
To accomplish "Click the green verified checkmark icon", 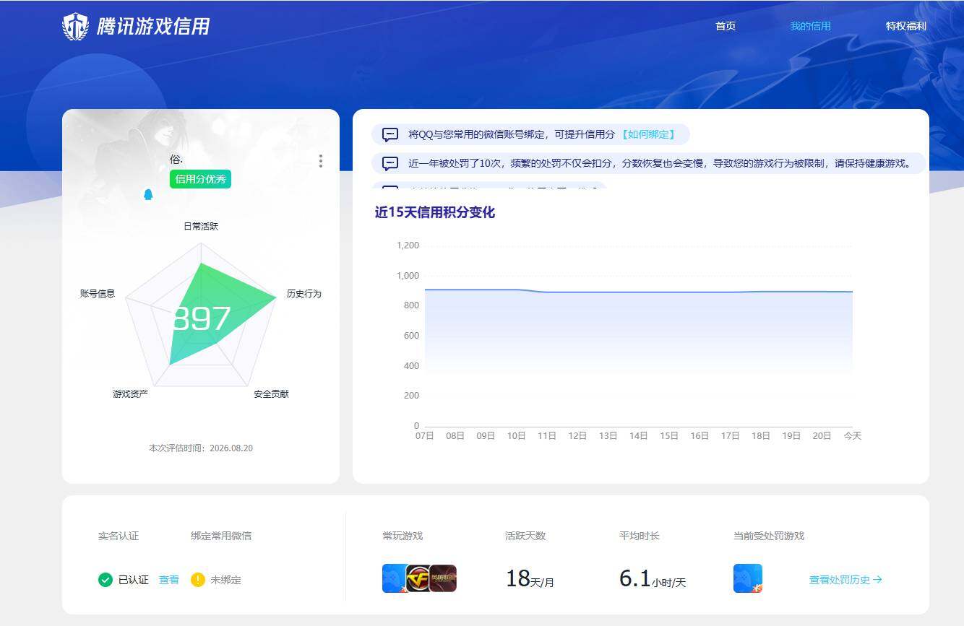I will (x=106, y=580).
